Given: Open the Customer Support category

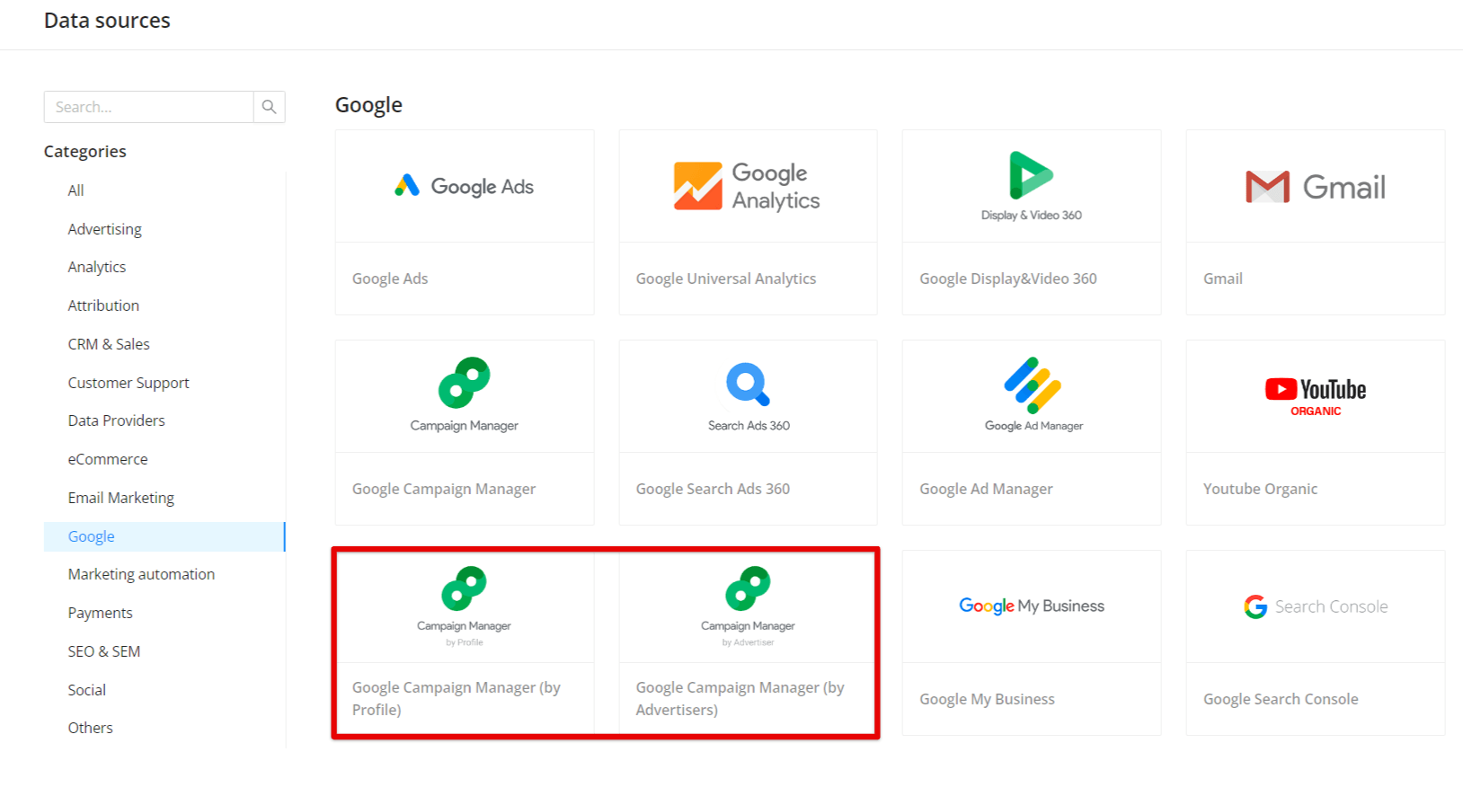Looking at the screenshot, I should 129,383.
